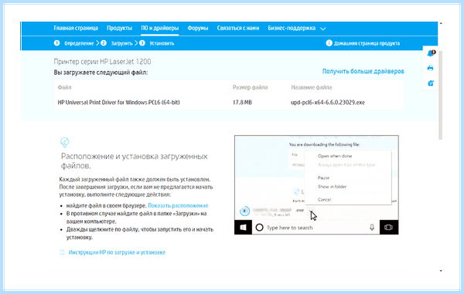Click Принтер серии HP LaserJet 1200 title
This screenshot has height=294, width=464.
pyautogui.click(x=102, y=62)
